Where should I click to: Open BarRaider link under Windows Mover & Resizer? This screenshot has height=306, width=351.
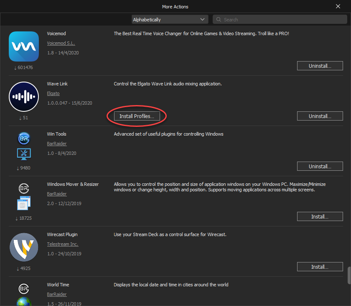click(57, 194)
